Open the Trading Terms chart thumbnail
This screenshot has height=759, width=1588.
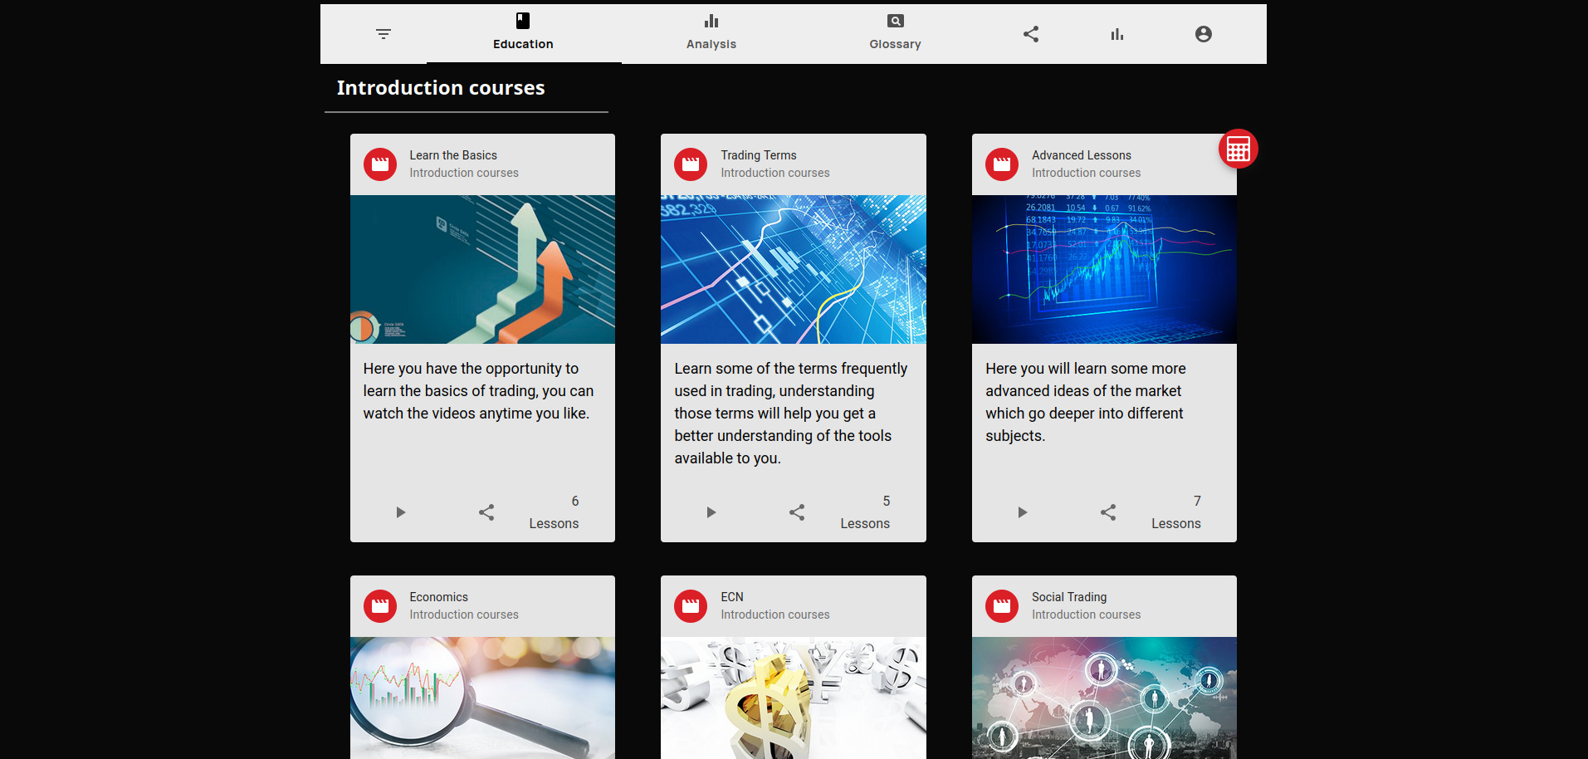pos(793,269)
